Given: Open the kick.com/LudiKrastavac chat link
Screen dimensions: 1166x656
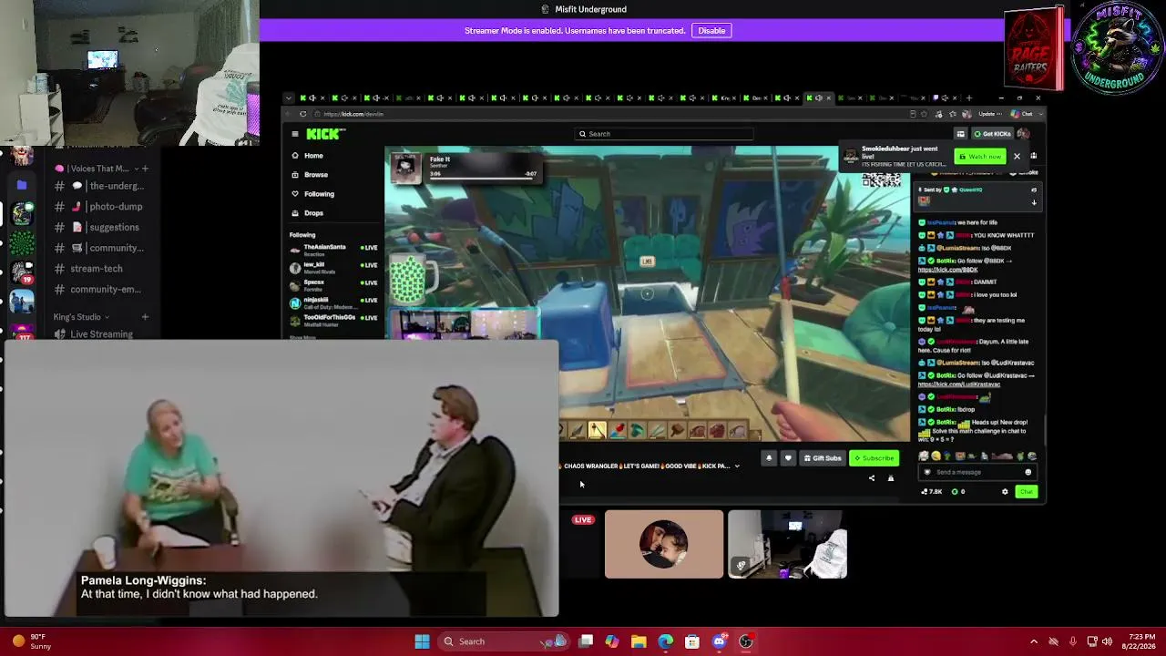Looking at the screenshot, I should 960,384.
